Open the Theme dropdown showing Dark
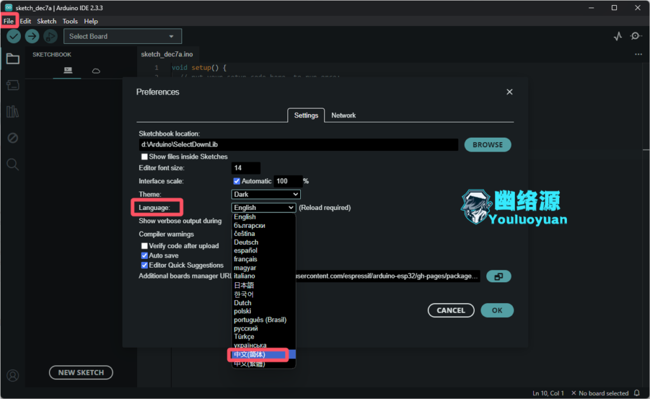650x399 pixels. (266, 194)
